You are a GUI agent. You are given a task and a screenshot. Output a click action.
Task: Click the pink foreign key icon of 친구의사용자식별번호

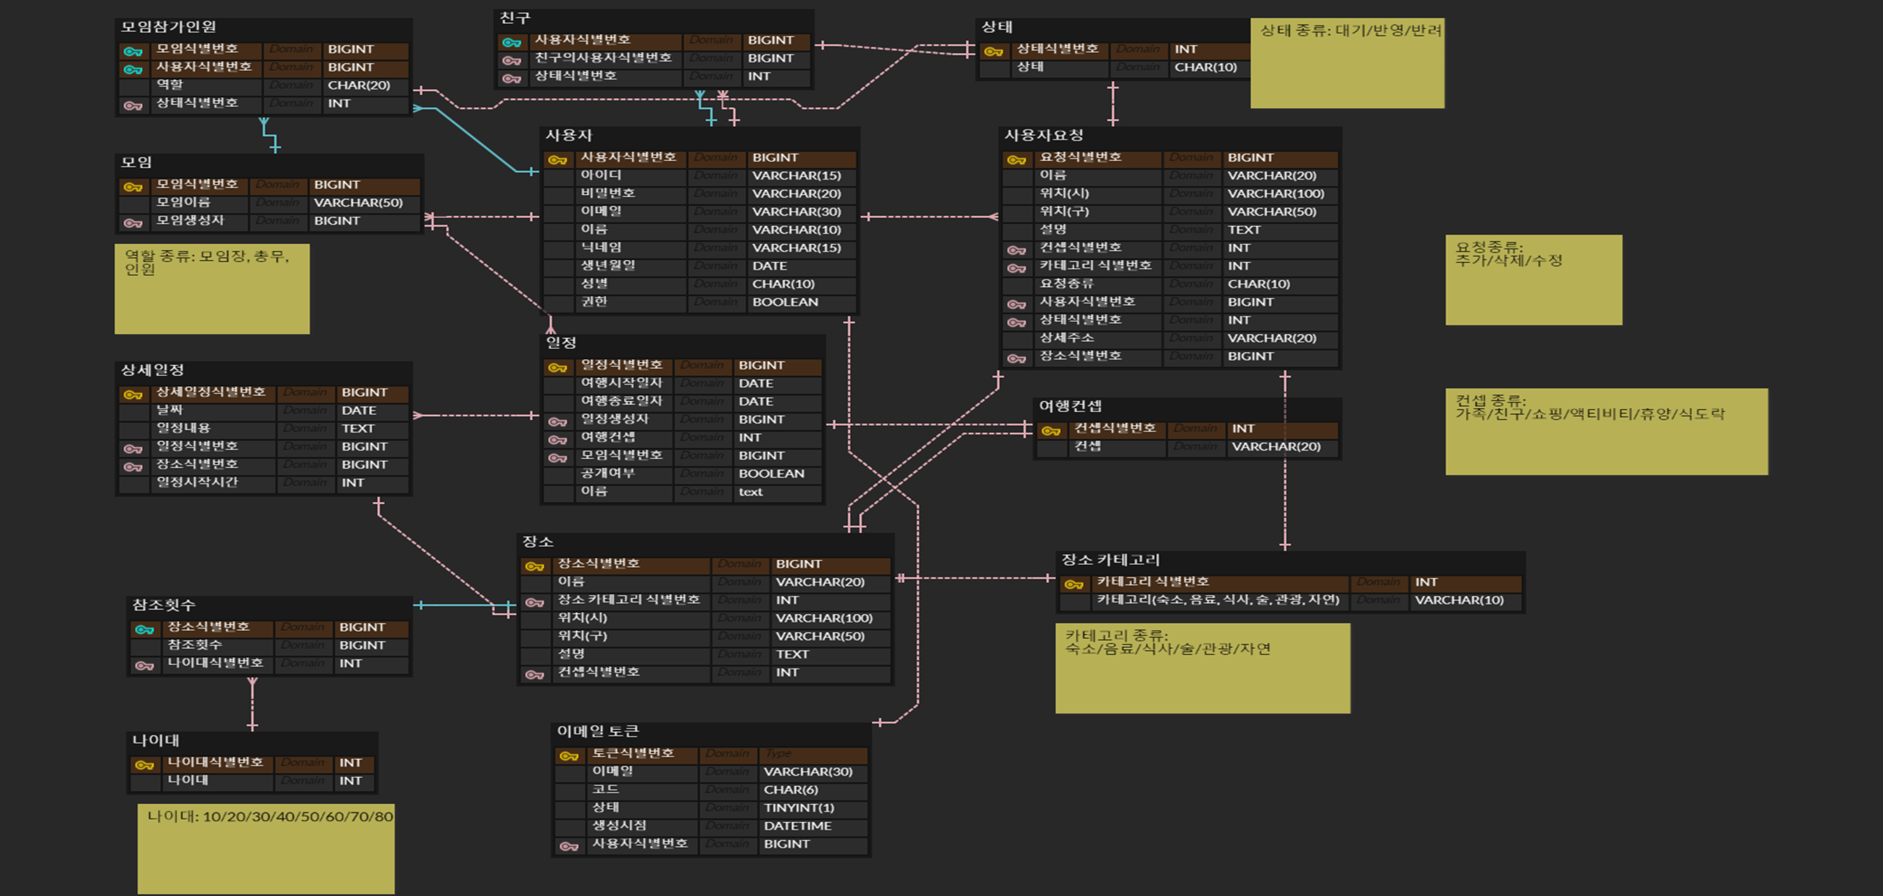(x=512, y=60)
